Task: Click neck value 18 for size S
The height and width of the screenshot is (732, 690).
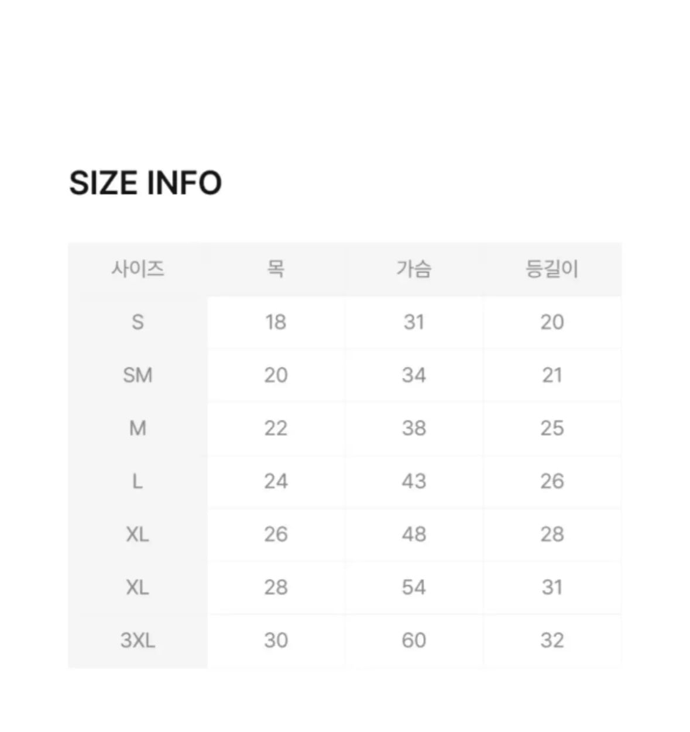Action: [x=276, y=322]
